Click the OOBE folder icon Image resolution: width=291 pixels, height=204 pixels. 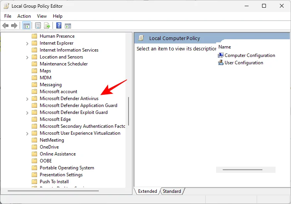coord(34,161)
